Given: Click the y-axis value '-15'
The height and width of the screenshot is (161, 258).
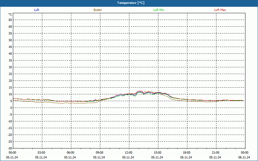Looking at the screenshot, I should (10, 128).
